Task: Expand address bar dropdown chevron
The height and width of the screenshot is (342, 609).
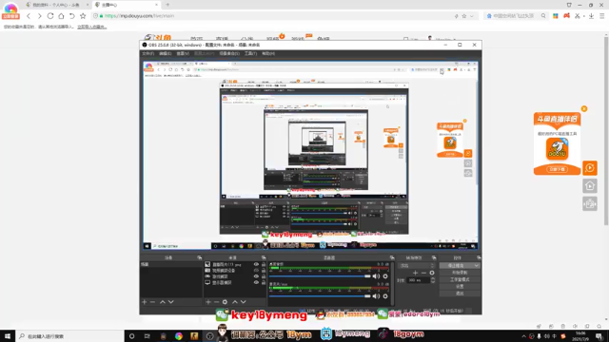Action: pos(472,16)
